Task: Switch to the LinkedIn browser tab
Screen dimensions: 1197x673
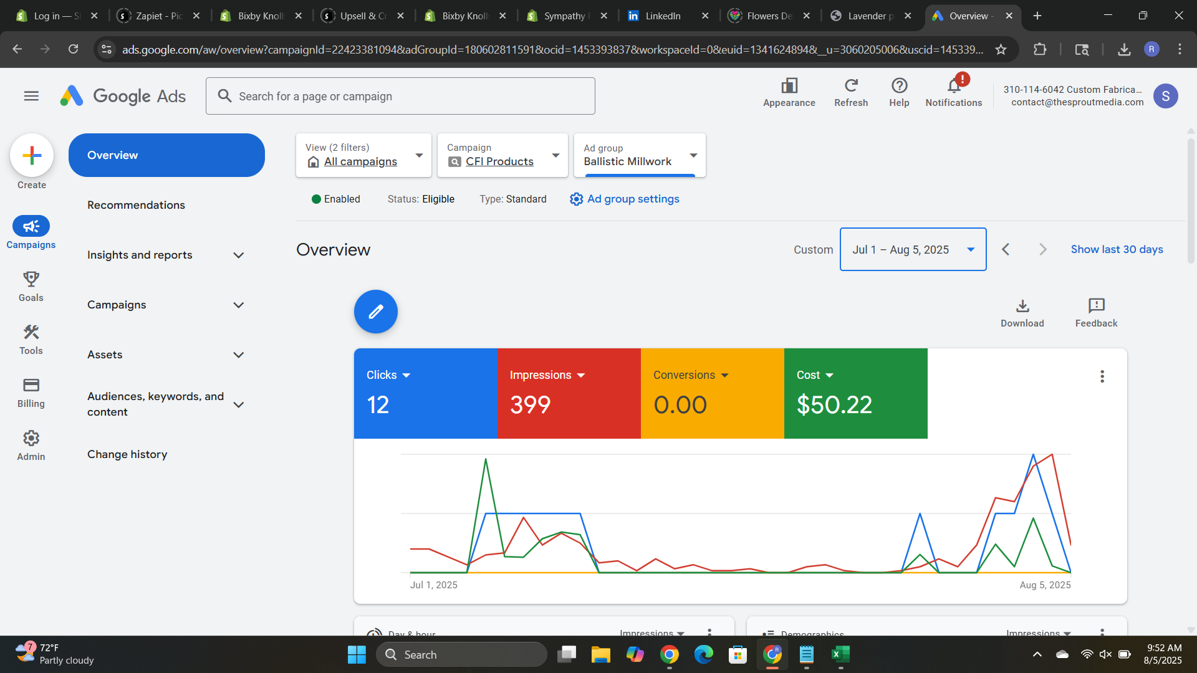Action: click(x=667, y=16)
